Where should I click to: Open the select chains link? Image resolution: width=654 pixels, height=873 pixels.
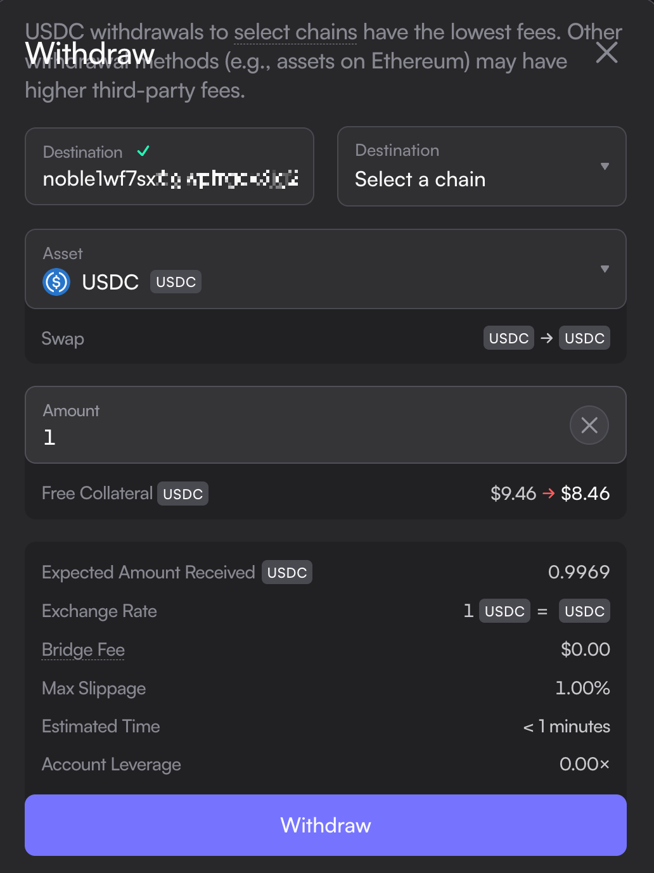coord(295,32)
